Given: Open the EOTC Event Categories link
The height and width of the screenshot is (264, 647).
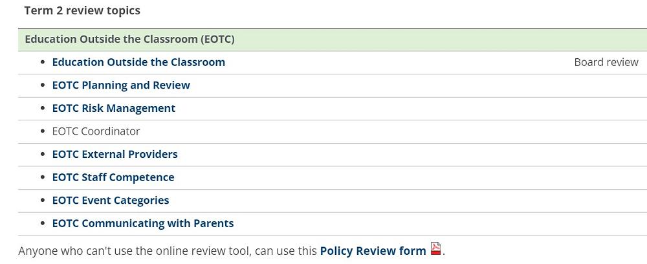Looking at the screenshot, I should tap(111, 201).
